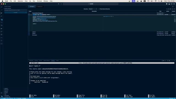This screenshot has width=176, height=99.
Task: Click the blue Commit button
Action: 16,13
